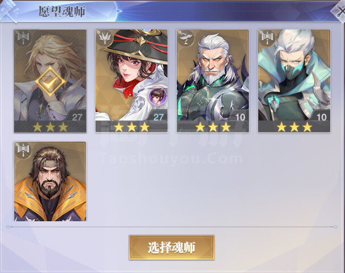Click the level 10 badge on elder card
This screenshot has width=345, height=273.
[240, 117]
